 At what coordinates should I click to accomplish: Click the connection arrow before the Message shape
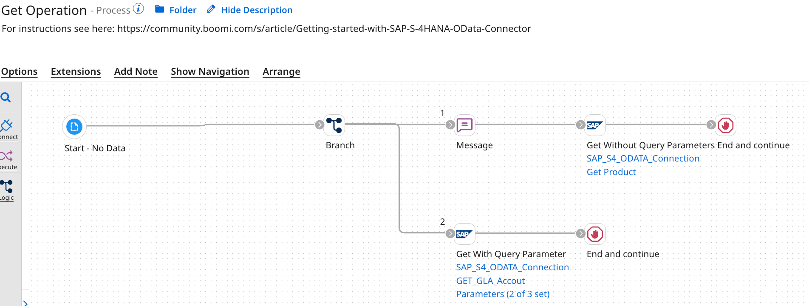[x=450, y=125]
